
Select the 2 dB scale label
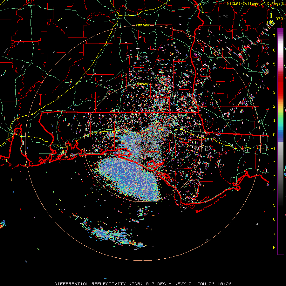pyautogui.click(x=274, y=106)
